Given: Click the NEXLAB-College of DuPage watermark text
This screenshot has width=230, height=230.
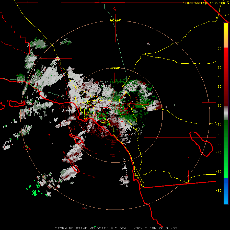Looking at the screenshot, I should coord(206,3).
